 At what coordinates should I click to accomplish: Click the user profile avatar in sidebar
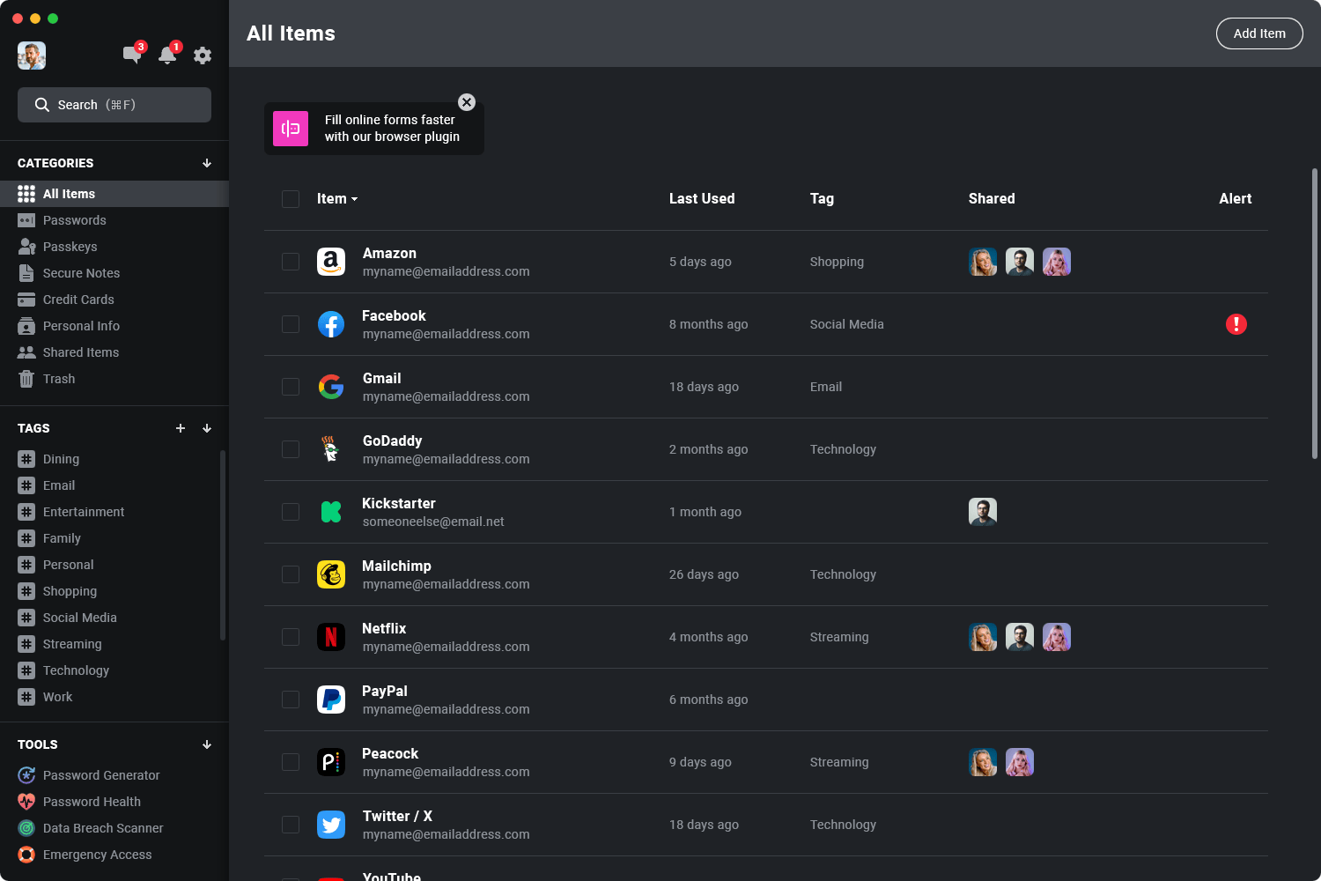pos(32,56)
